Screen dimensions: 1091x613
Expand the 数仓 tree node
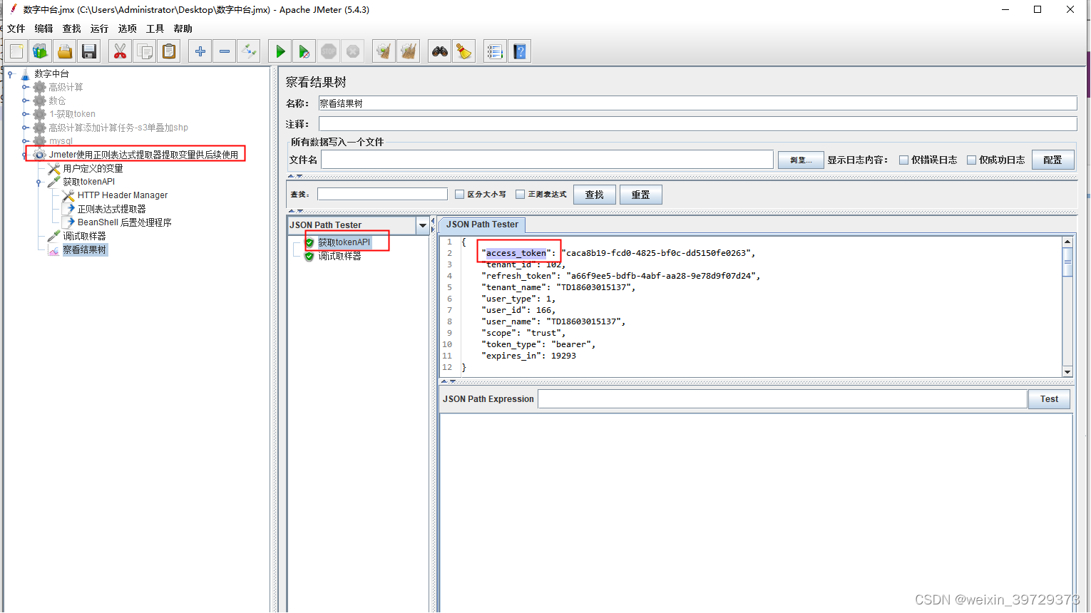coord(25,101)
